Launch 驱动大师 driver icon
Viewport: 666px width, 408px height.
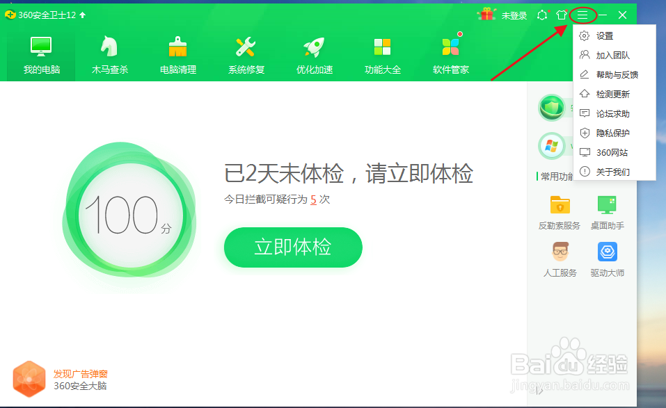pyautogui.click(x=608, y=252)
